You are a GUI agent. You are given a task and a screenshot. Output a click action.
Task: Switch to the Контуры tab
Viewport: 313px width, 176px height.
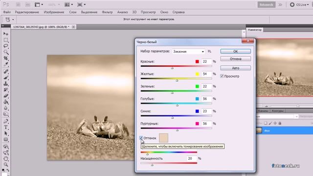point(277,111)
